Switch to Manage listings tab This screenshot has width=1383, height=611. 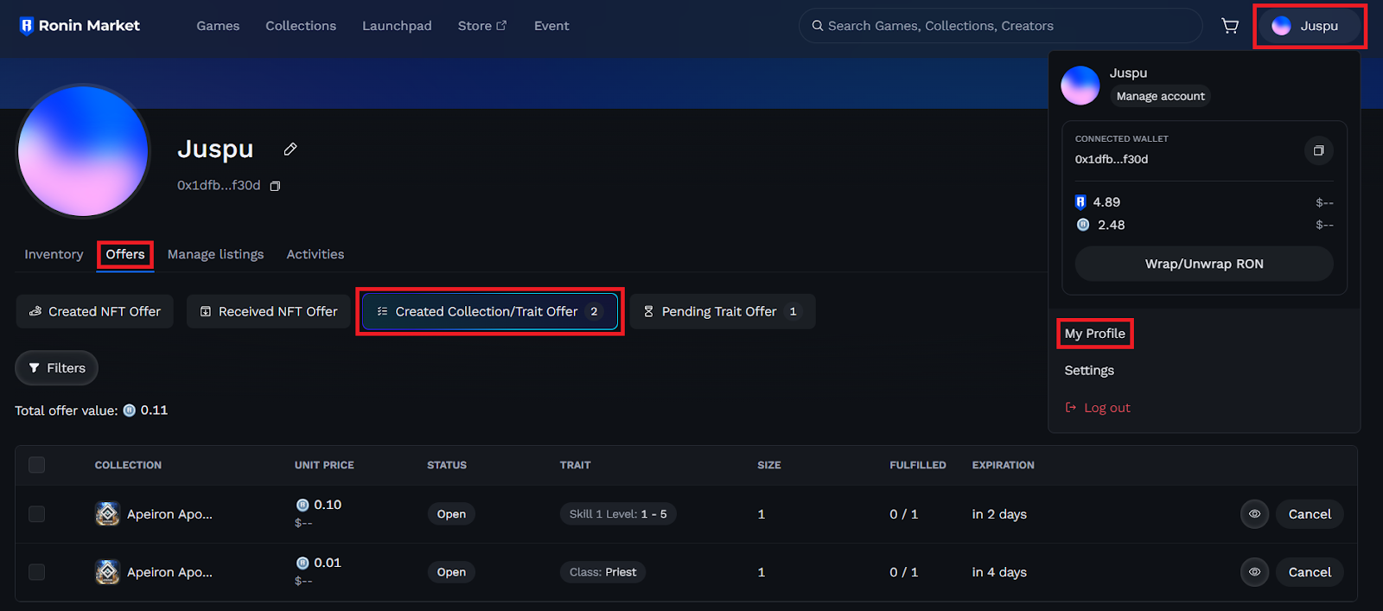click(215, 254)
